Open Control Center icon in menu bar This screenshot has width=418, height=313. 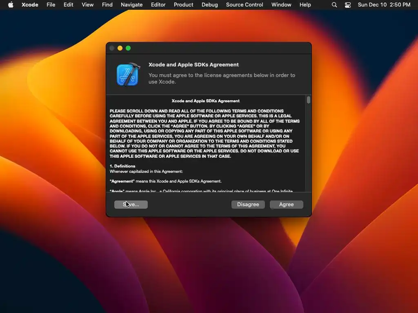pyautogui.click(x=348, y=5)
